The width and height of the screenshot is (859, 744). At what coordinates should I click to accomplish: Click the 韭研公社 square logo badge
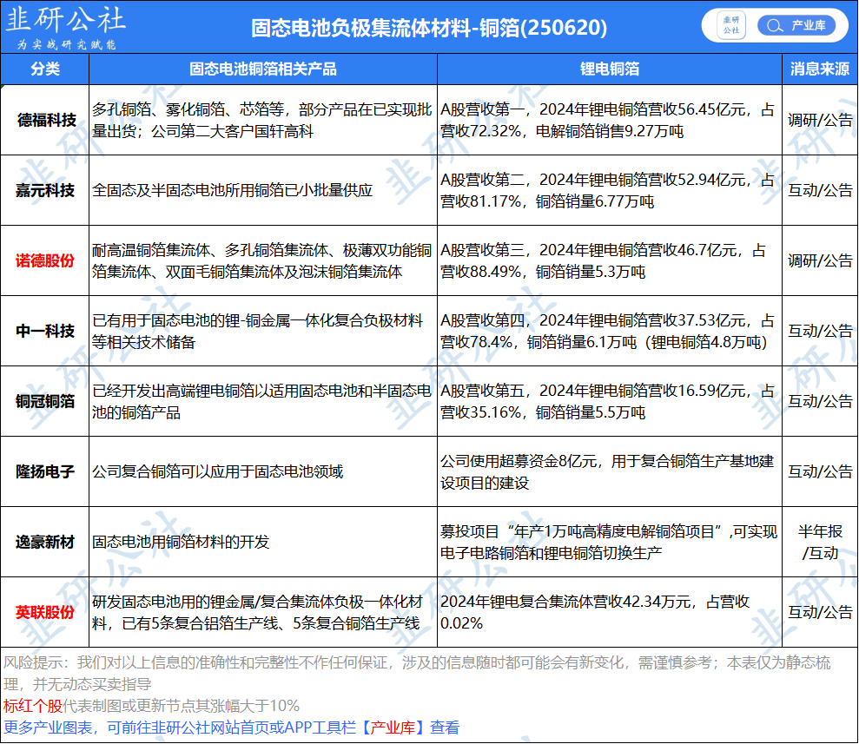(x=731, y=25)
